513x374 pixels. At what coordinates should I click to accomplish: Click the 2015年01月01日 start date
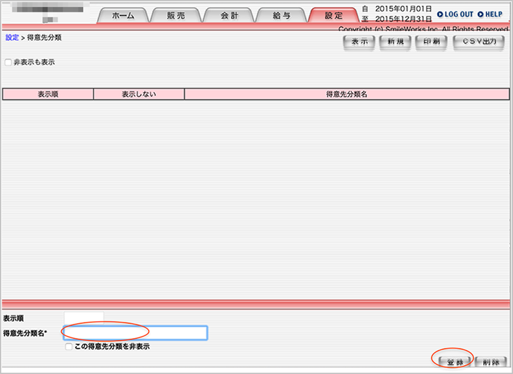[x=403, y=9]
